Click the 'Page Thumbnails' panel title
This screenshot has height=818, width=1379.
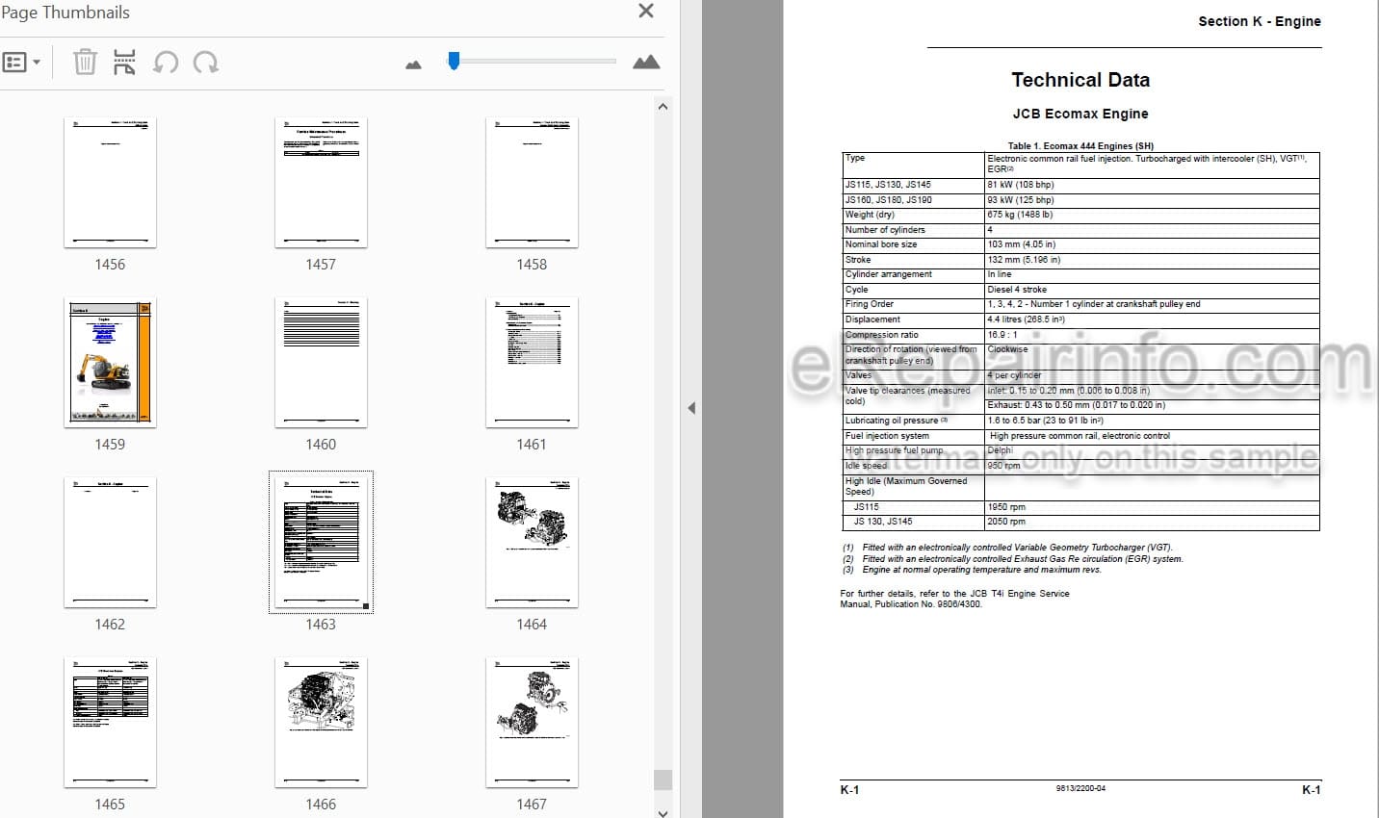[65, 13]
